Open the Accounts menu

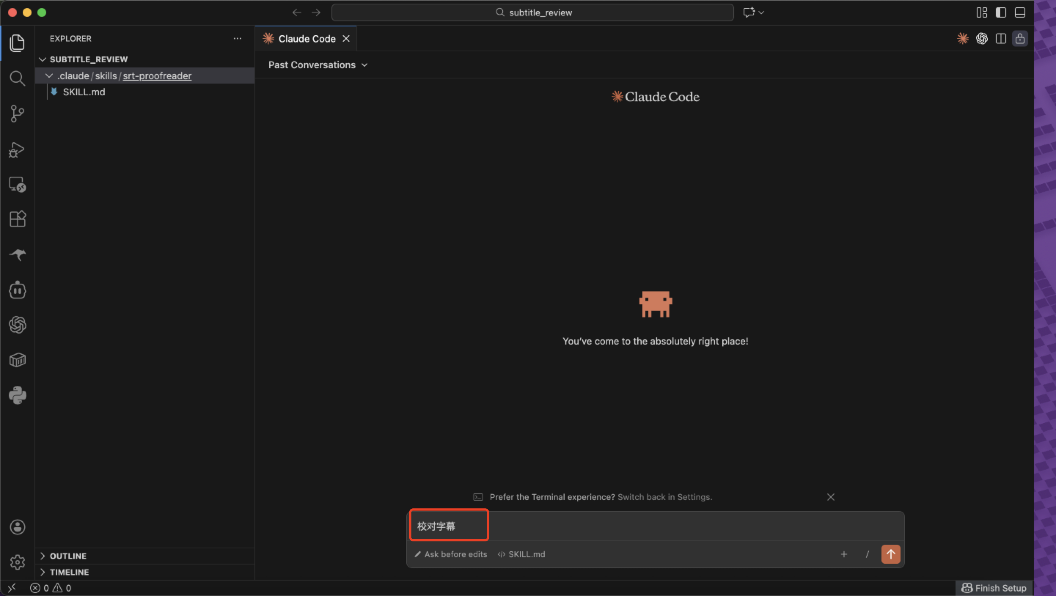(17, 527)
